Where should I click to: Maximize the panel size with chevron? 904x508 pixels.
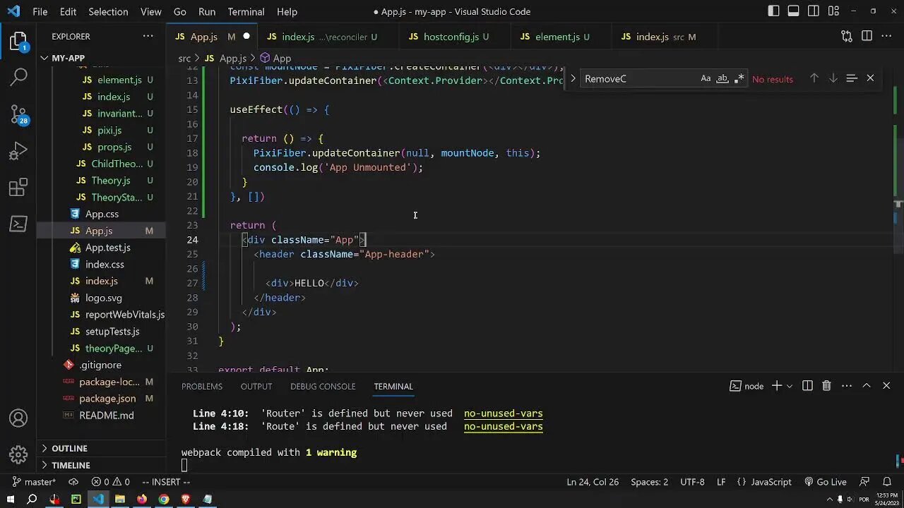867,386
